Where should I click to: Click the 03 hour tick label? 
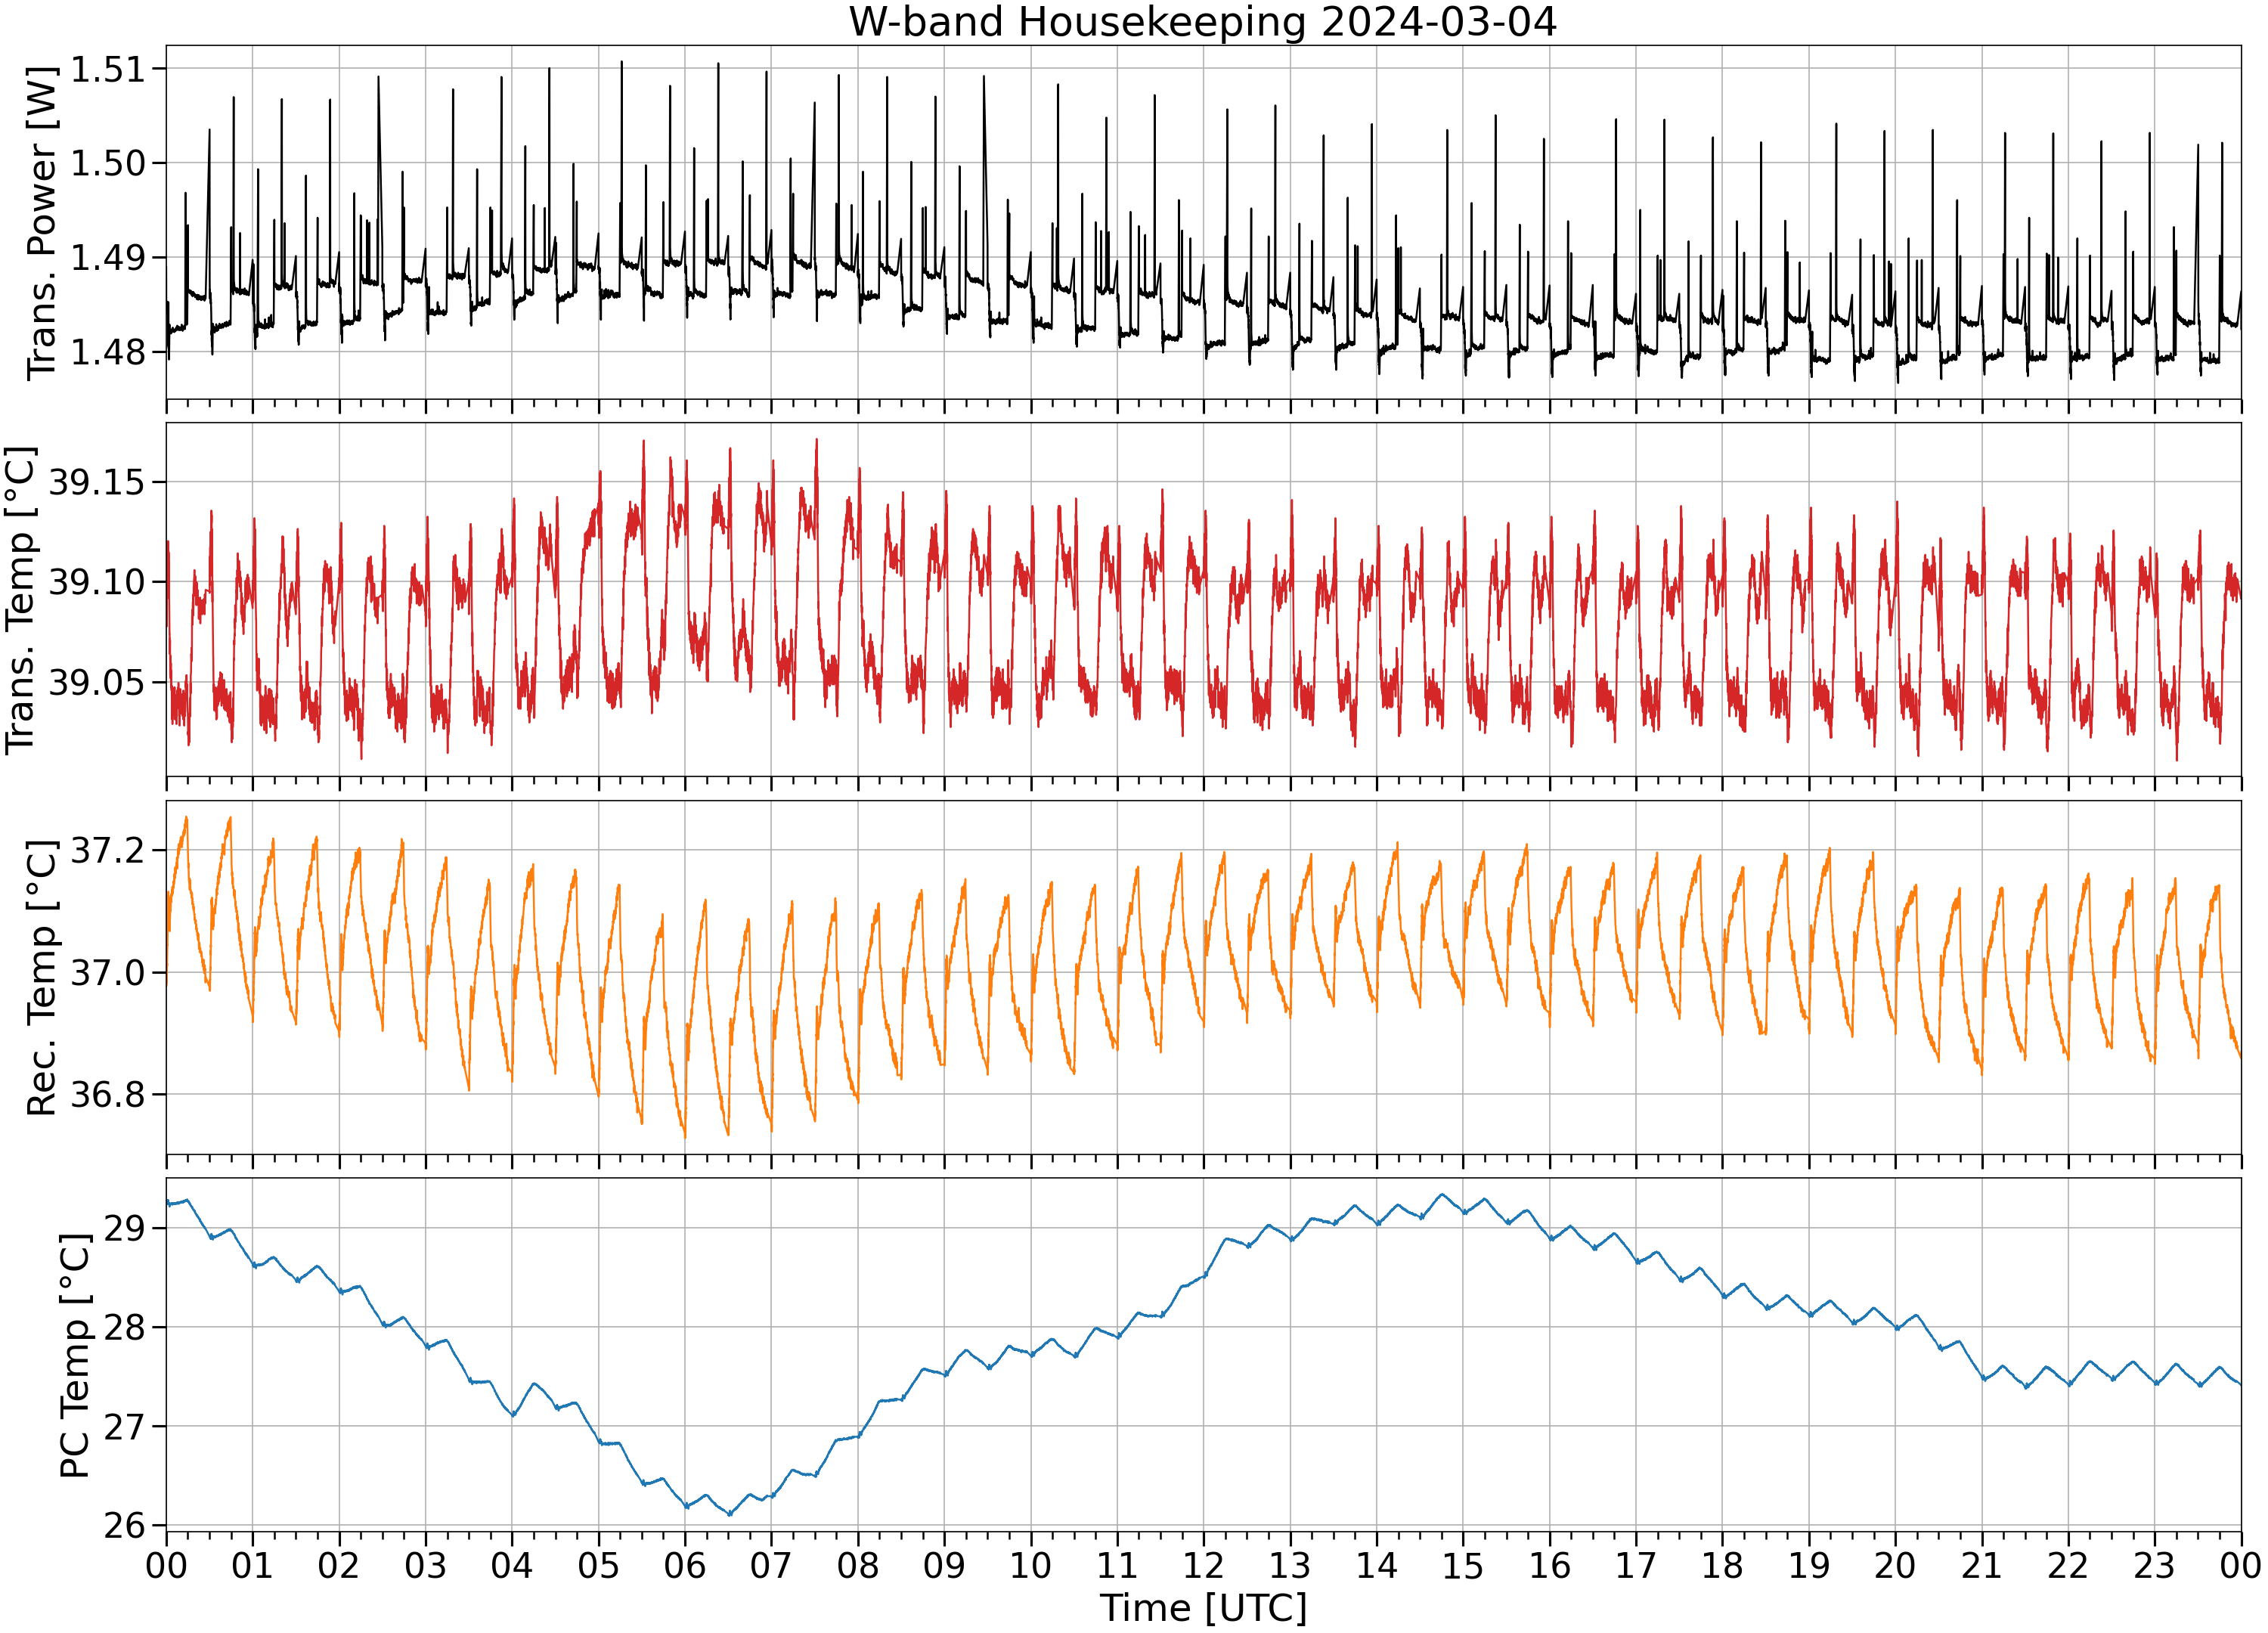[425, 1565]
